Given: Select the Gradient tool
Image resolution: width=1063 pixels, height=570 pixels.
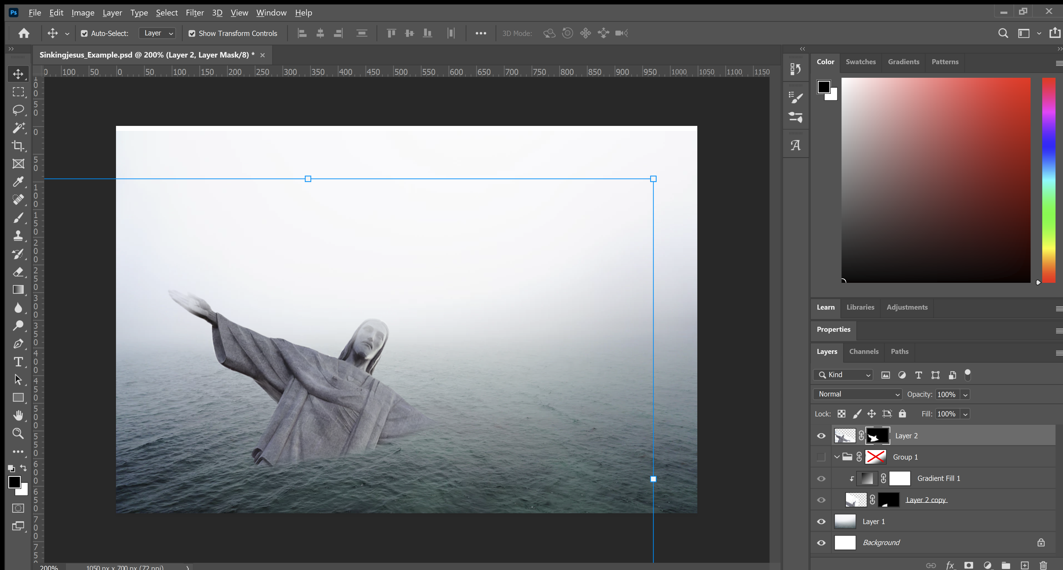Looking at the screenshot, I should click(x=18, y=289).
